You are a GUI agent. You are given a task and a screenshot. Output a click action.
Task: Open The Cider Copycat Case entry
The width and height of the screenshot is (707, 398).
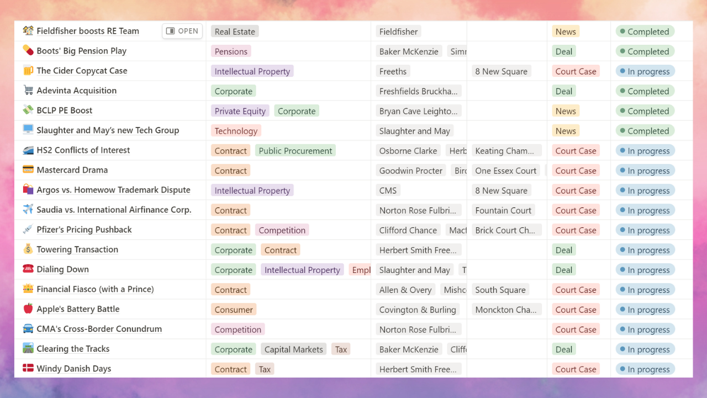[x=82, y=71]
